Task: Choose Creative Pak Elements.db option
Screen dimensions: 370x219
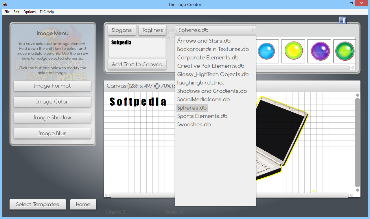Action: pyautogui.click(x=211, y=66)
